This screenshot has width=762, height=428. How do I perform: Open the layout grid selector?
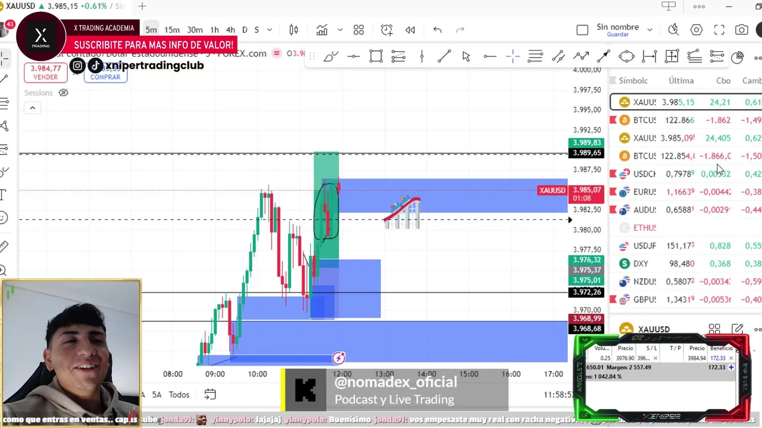click(x=358, y=30)
